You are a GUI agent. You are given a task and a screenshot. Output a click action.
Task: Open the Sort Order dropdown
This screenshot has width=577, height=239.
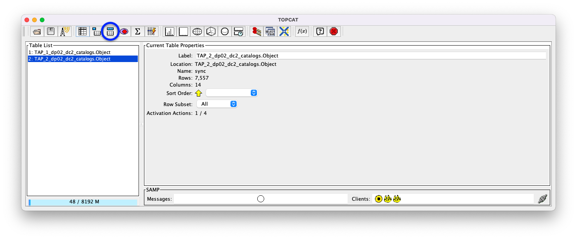tap(231, 93)
